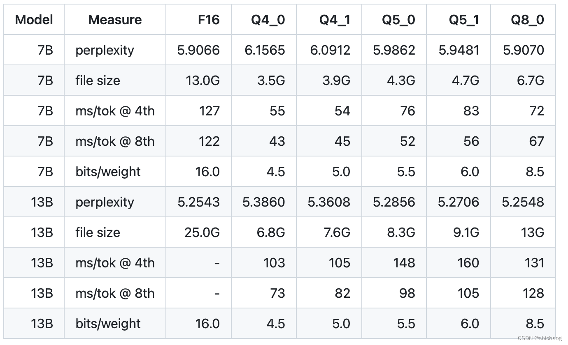This screenshot has height=345, width=568.
Task: Click the 3.5G file size cell
Action: click(270, 80)
